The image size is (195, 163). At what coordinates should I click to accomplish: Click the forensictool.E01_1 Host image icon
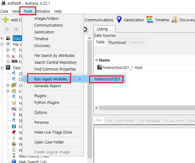click(x=99, y=67)
